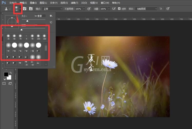Click the brush angle and roundness preview
Screen dimensions: 192x129
coord(12,22)
